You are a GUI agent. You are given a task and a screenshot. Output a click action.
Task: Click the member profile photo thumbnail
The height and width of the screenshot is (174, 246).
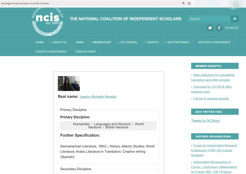(x=69, y=84)
